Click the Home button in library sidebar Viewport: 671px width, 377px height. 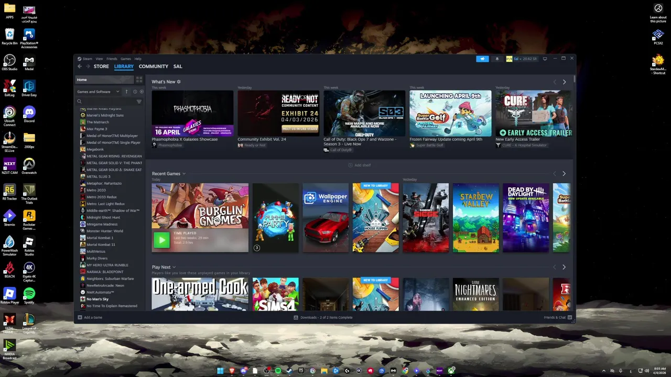point(105,80)
